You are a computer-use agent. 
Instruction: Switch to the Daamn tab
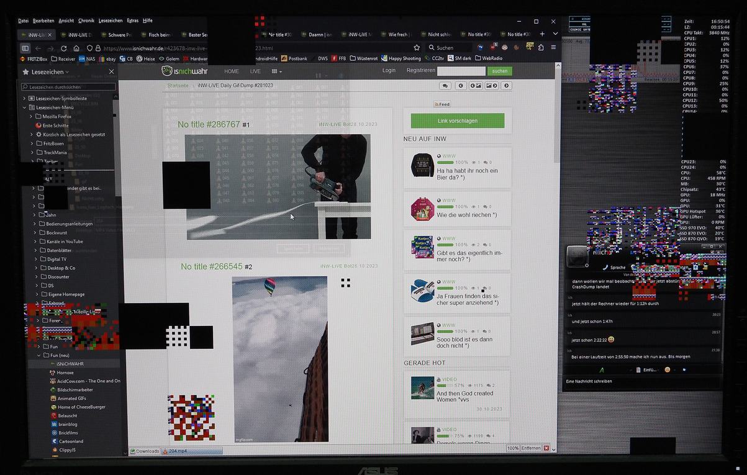coord(317,35)
